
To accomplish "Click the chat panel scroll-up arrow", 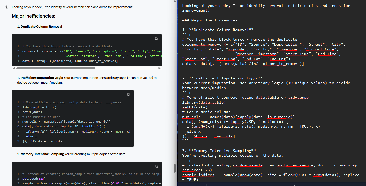I will click(x=175, y=2).
